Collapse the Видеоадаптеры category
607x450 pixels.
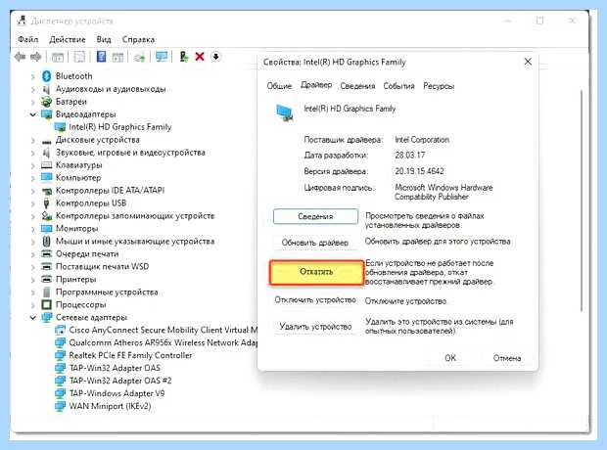pyautogui.click(x=33, y=114)
